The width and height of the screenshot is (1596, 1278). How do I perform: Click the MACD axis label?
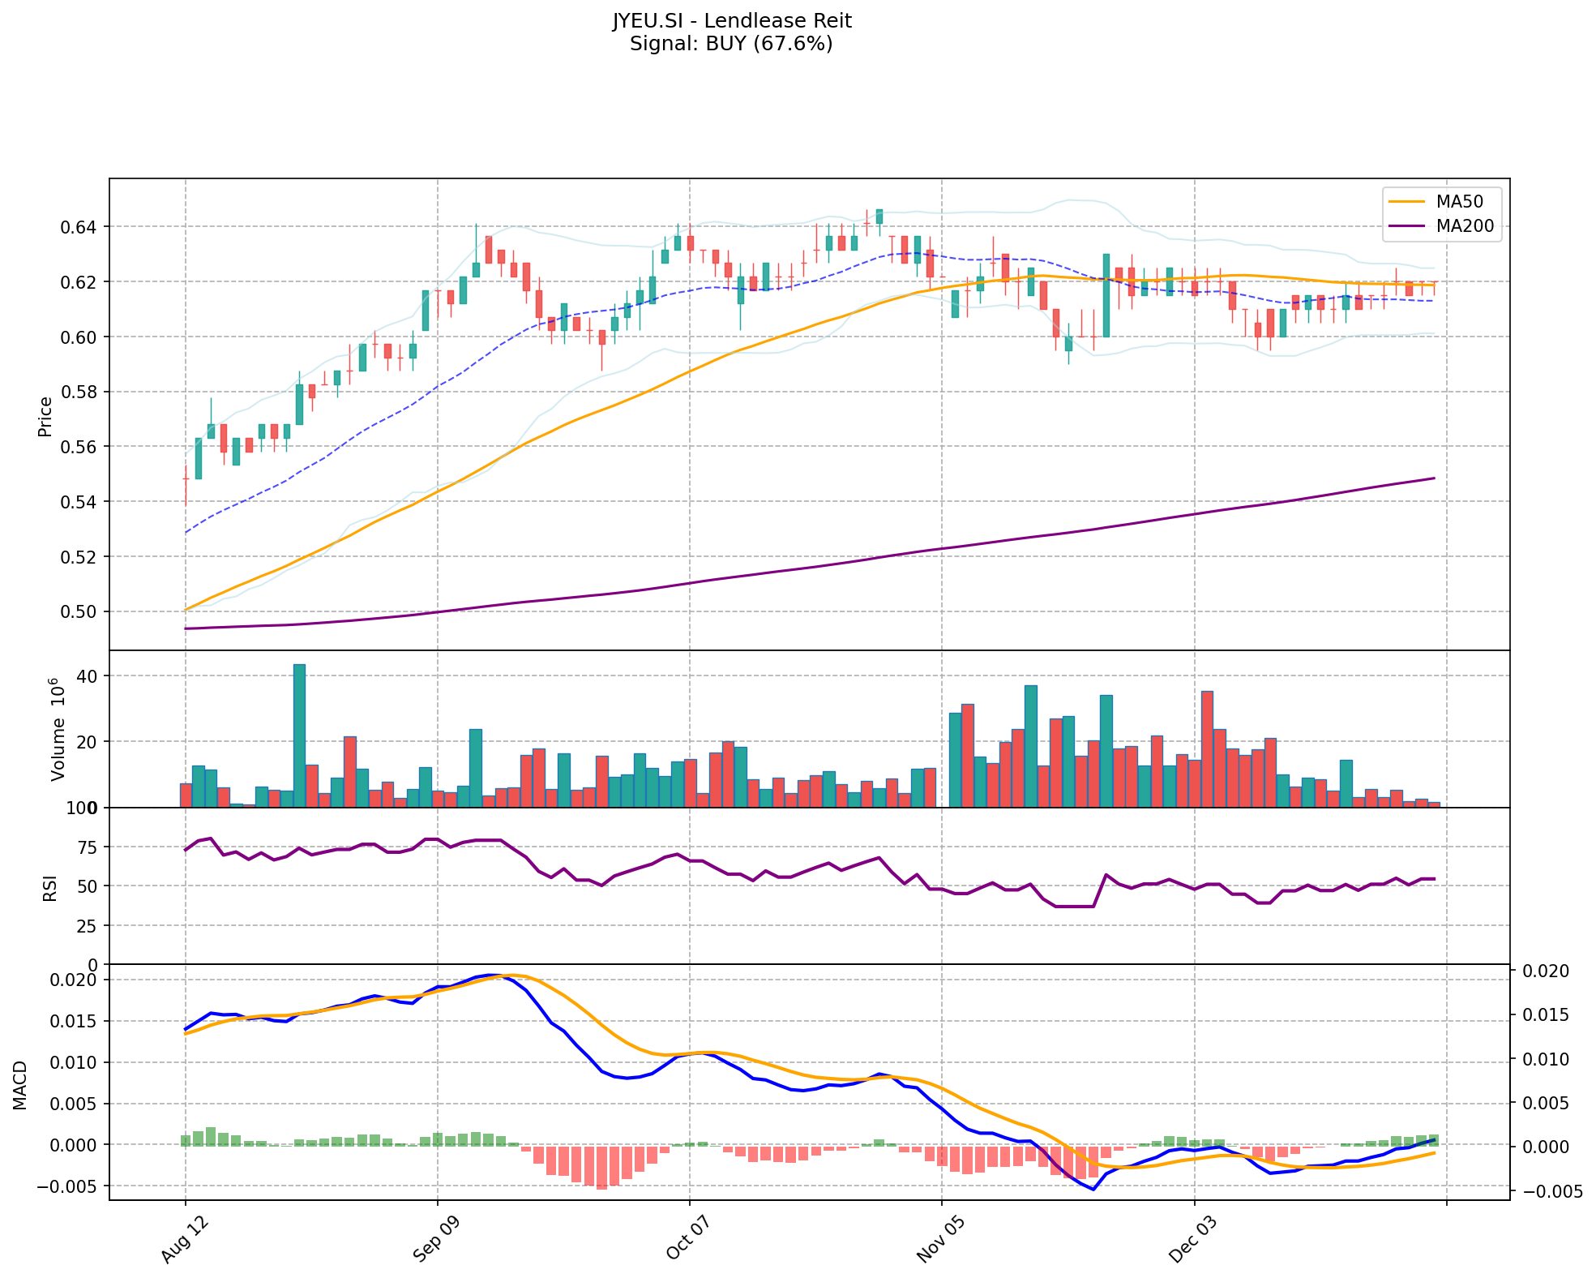click(20, 1085)
